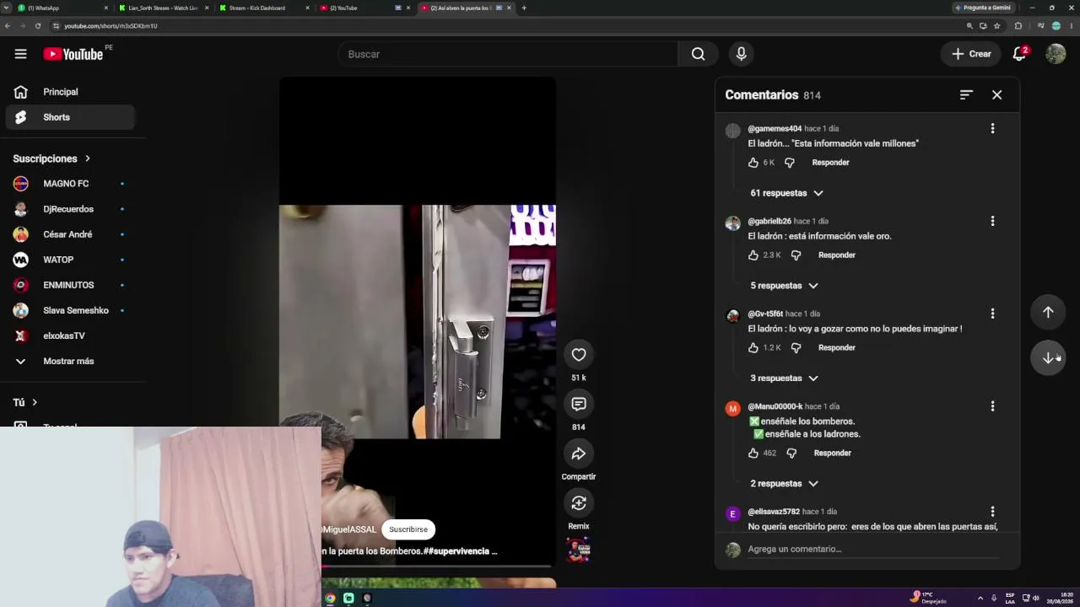
Task: Start voice search with the microphone
Action: 741,54
